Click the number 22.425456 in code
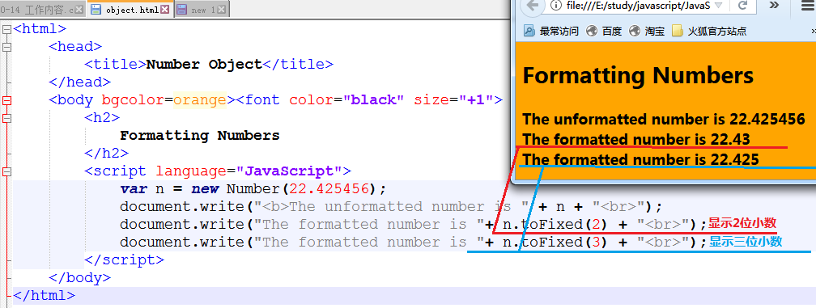The height and width of the screenshot is (308, 816). coord(329,188)
